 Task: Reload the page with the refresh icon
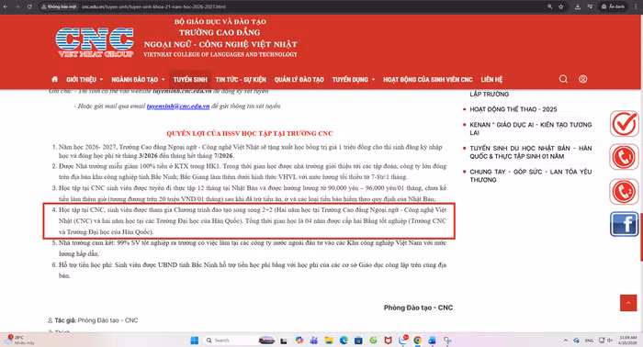29,6
